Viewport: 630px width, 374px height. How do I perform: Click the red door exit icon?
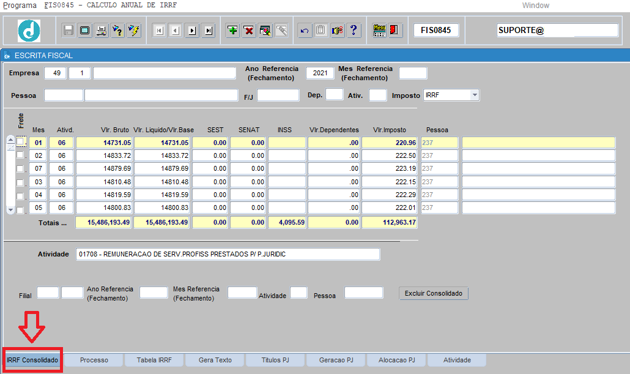[x=394, y=30]
